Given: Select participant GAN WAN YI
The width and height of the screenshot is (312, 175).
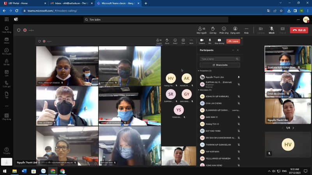Looking at the screenshot, I should (x=220, y=117).
